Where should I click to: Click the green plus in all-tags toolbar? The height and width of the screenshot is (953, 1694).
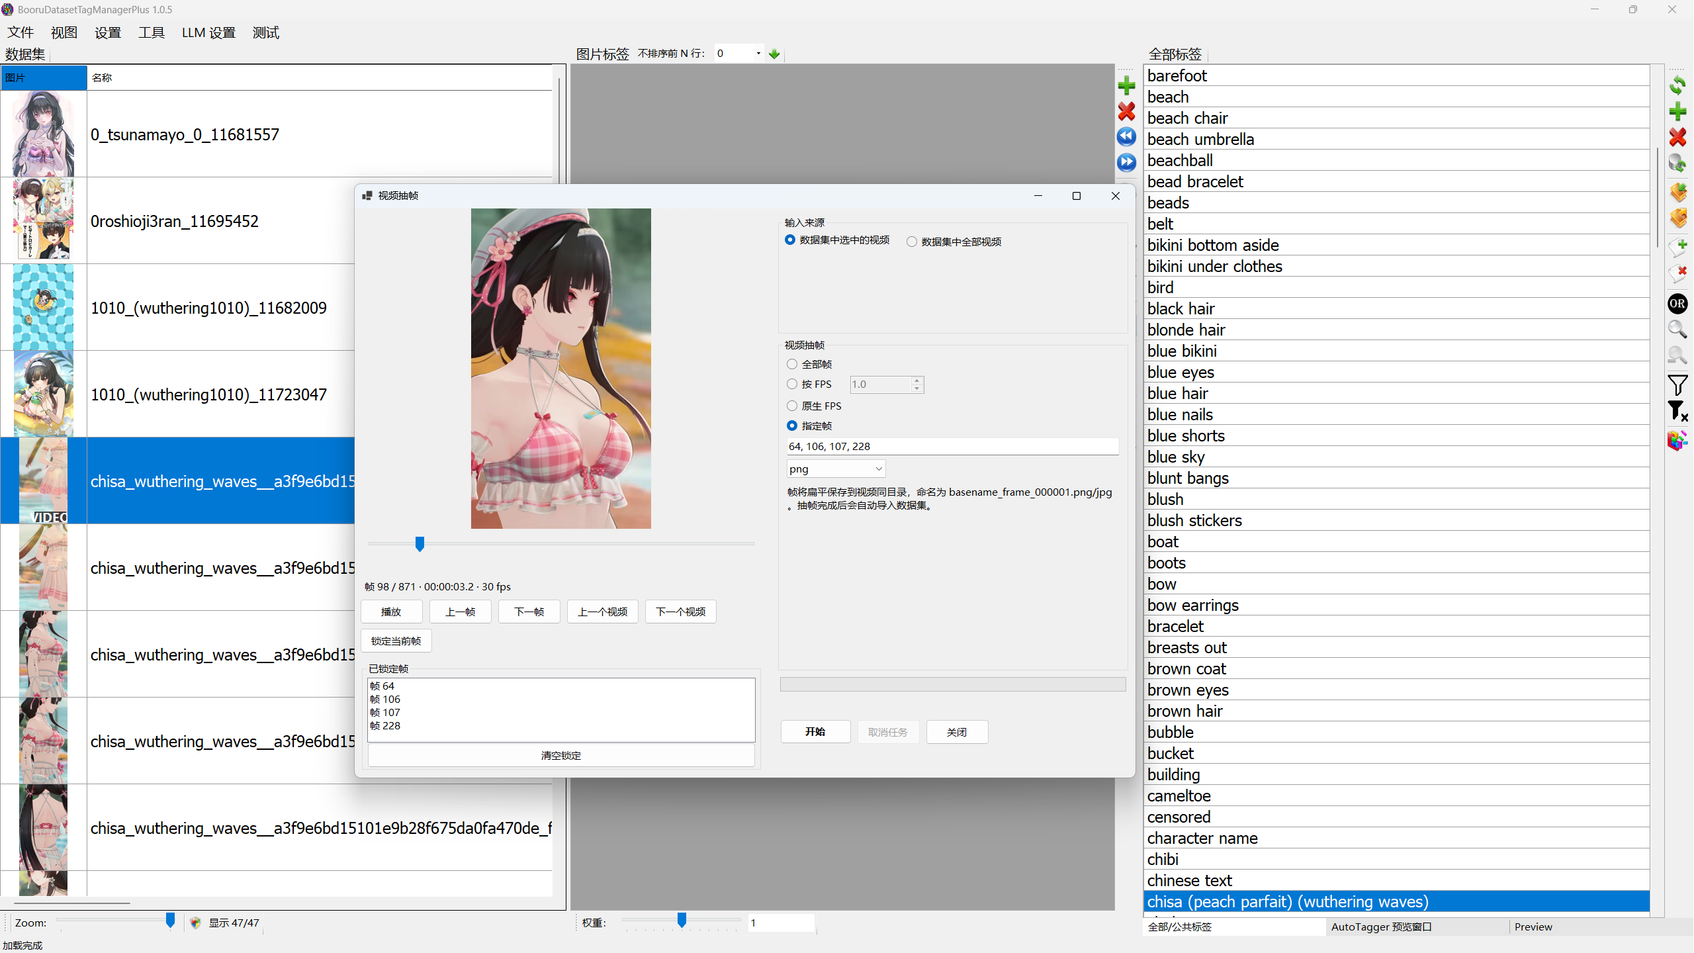point(1677,111)
